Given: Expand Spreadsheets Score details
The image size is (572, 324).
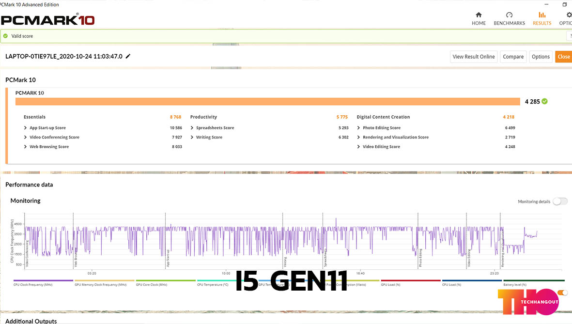Looking at the screenshot, I should (192, 128).
